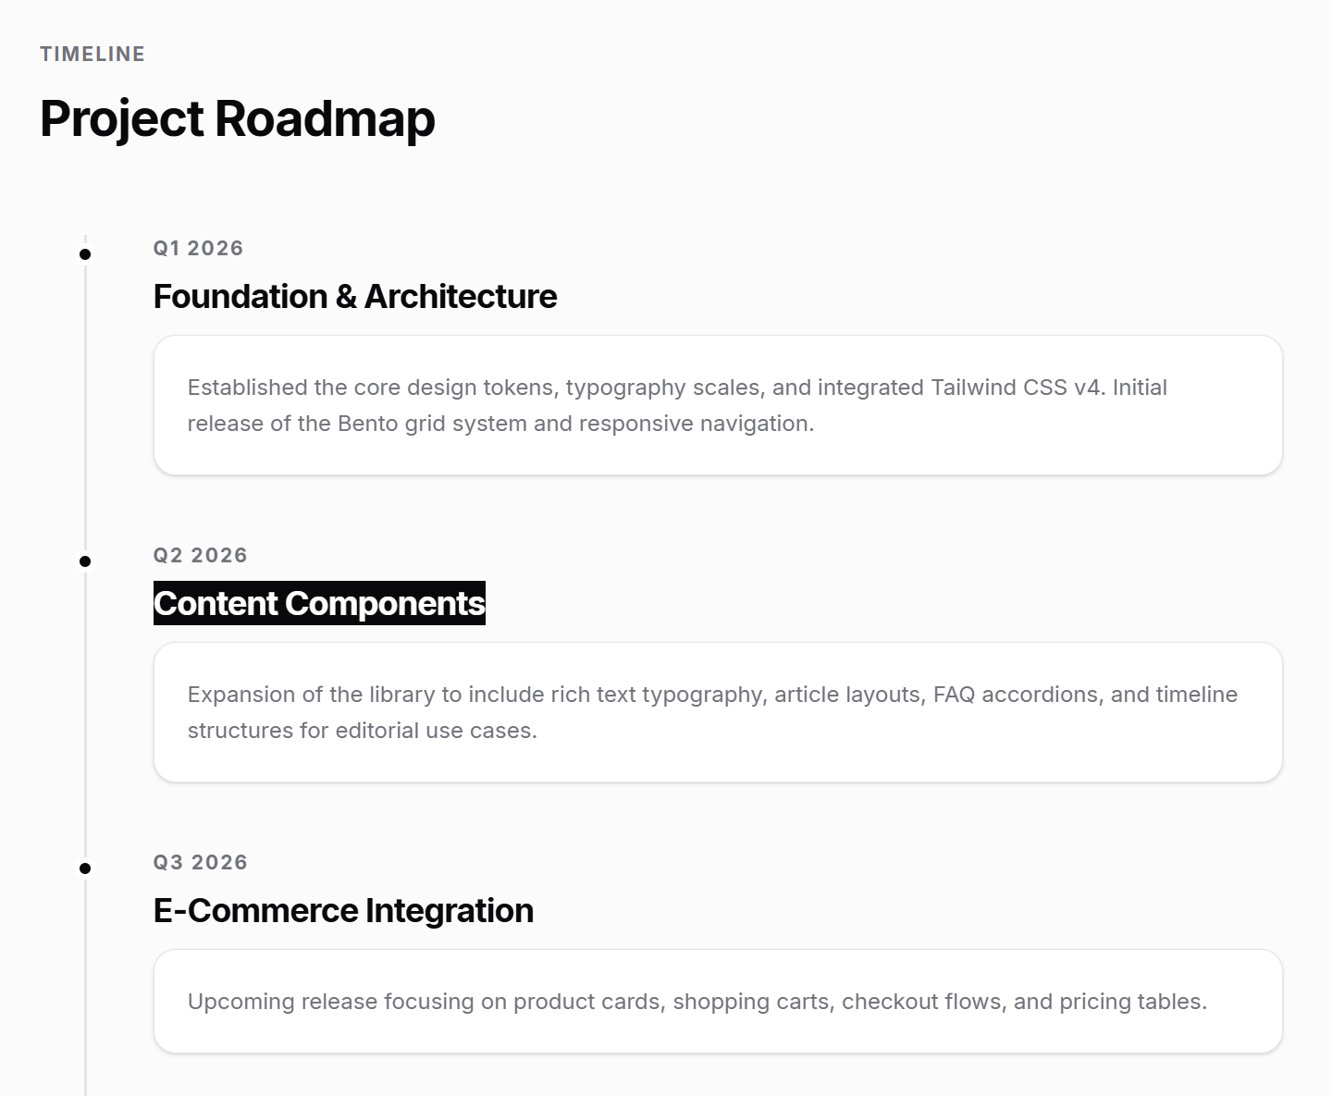Viewport: 1332px width, 1096px height.
Task: Click timeline line below the Q3 dot
Action: point(85,999)
